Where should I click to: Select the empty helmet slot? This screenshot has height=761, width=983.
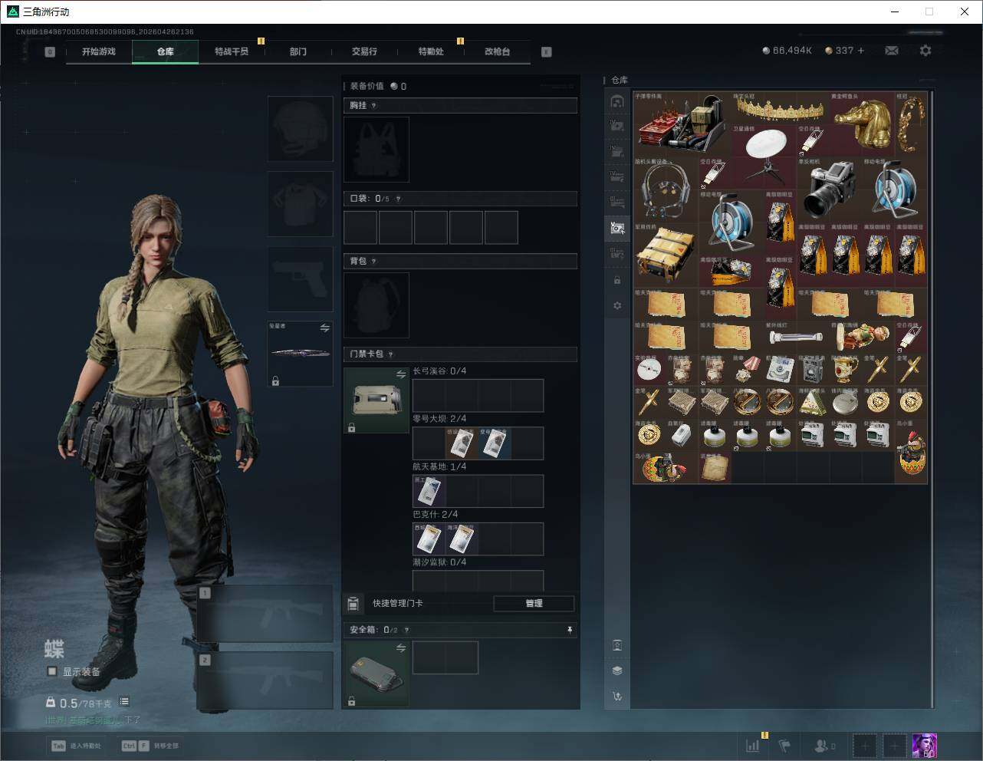tap(300, 129)
